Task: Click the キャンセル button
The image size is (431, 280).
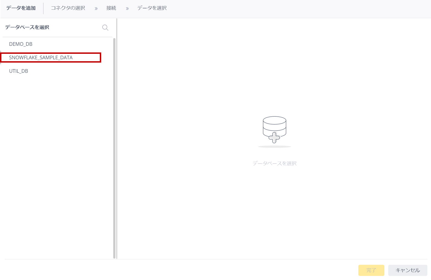Action: point(408,270)
